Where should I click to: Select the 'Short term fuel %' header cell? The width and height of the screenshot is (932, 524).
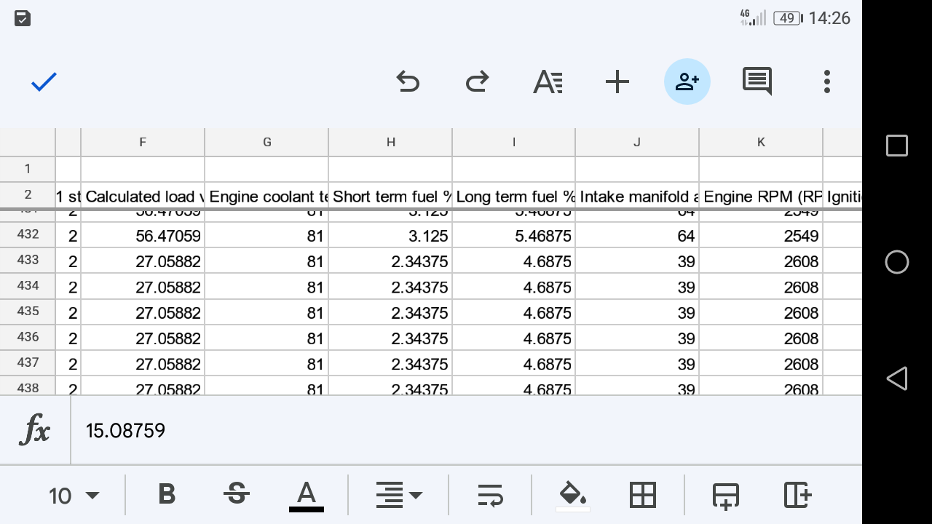[x=390, y=196]
